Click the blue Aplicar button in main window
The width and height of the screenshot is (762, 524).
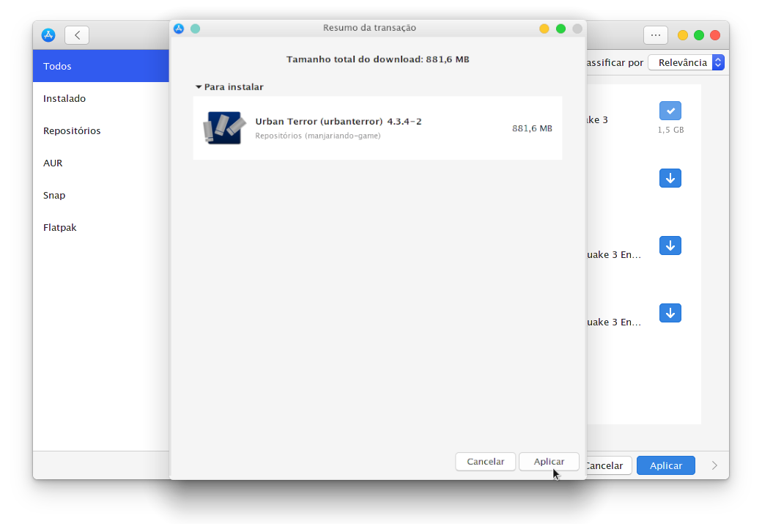(665, 465)
